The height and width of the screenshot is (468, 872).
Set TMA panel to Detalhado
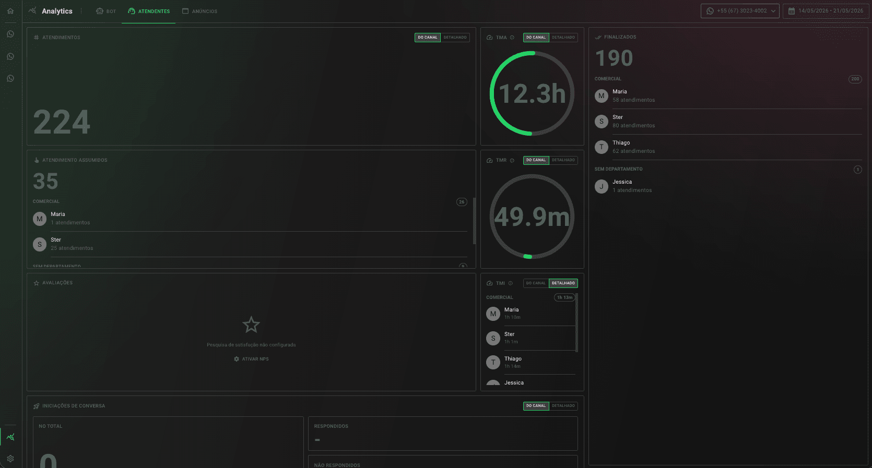[x=563, y=38]
